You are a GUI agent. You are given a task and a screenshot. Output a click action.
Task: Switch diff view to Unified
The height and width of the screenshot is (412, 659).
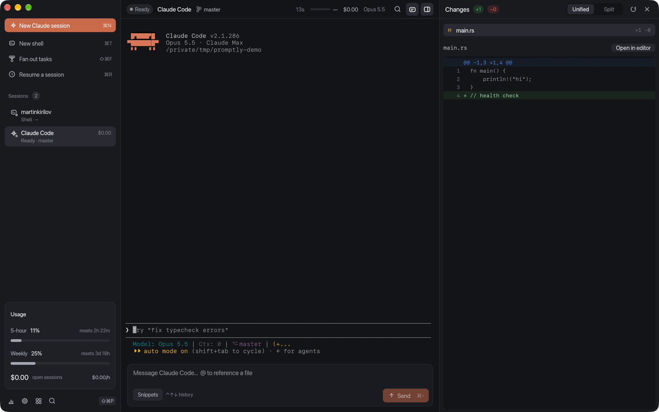[x=580, y=9]
